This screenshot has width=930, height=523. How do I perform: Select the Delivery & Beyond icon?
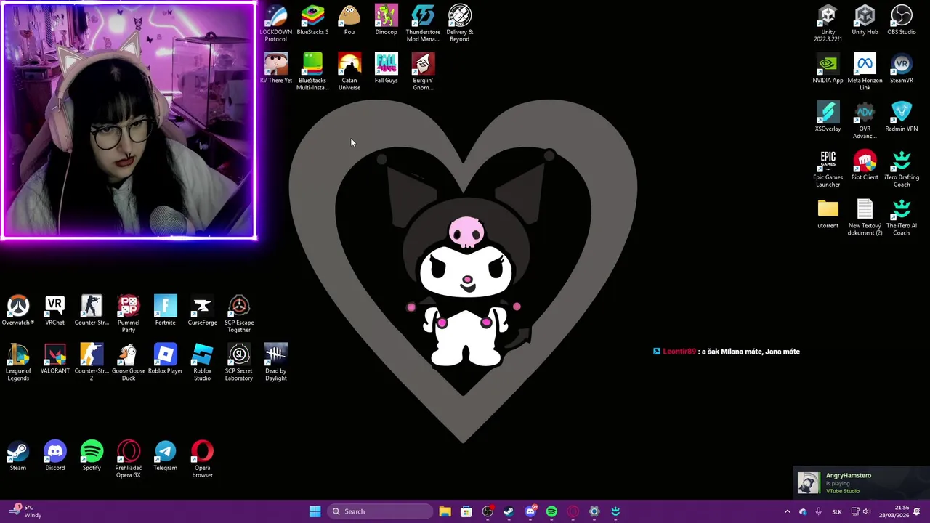coord(460,23)
